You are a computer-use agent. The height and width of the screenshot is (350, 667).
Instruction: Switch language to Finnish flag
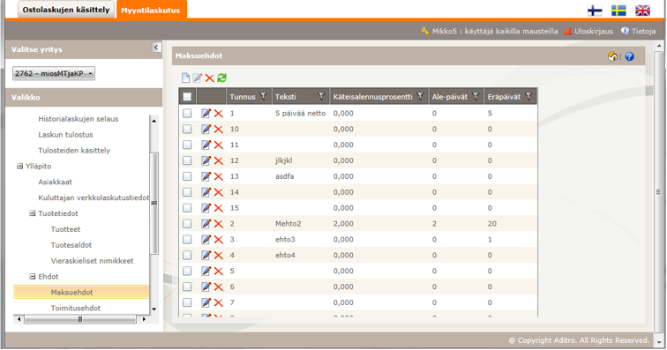coord(595,11)
